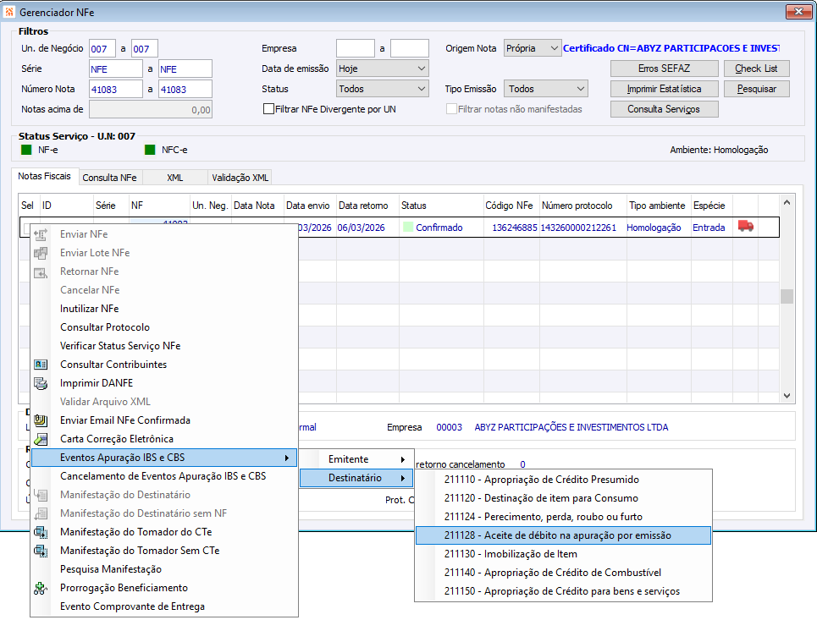
Task: Click the Prorrogação Beneficiamento icon
Action: click(41, 588)
